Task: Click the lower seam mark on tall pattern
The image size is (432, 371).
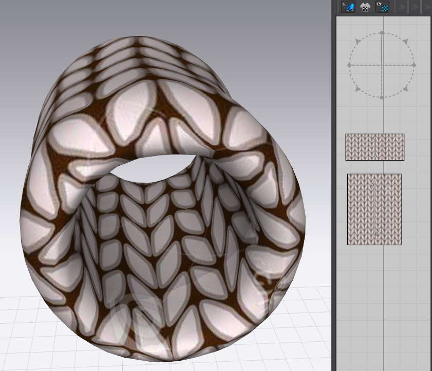Action: (377, 233)
